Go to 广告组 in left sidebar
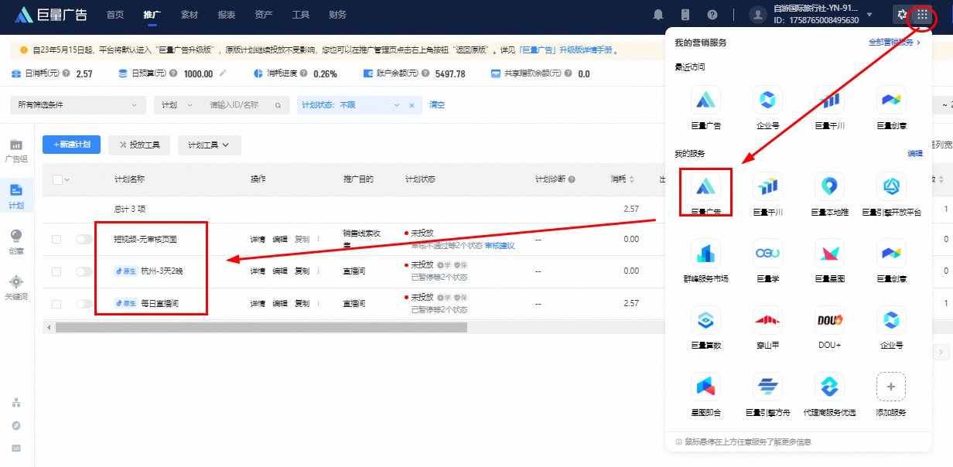Image resolution: width=953 pixels, height=467 pixels. coord(16,151)
